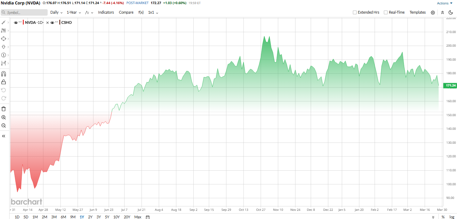This screenshot has width=457, height=219.
Task: Open the Templates menu
Action: point(418,12)
